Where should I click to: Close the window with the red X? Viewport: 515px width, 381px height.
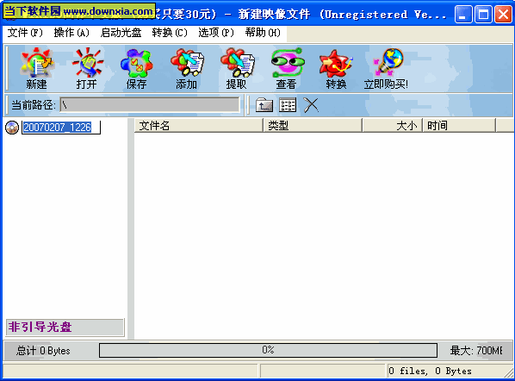point(504,15)
